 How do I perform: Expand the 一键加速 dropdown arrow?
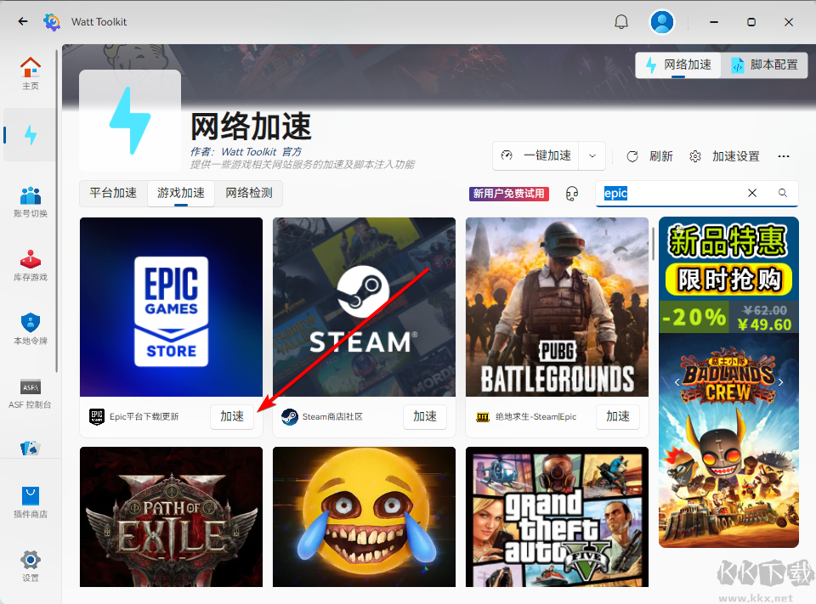click(592, 155)
